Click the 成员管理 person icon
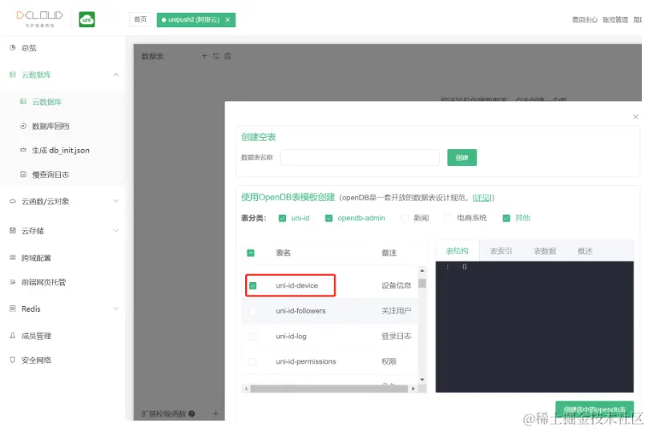Screen dimensions: 649x431 tap(13, 336)
